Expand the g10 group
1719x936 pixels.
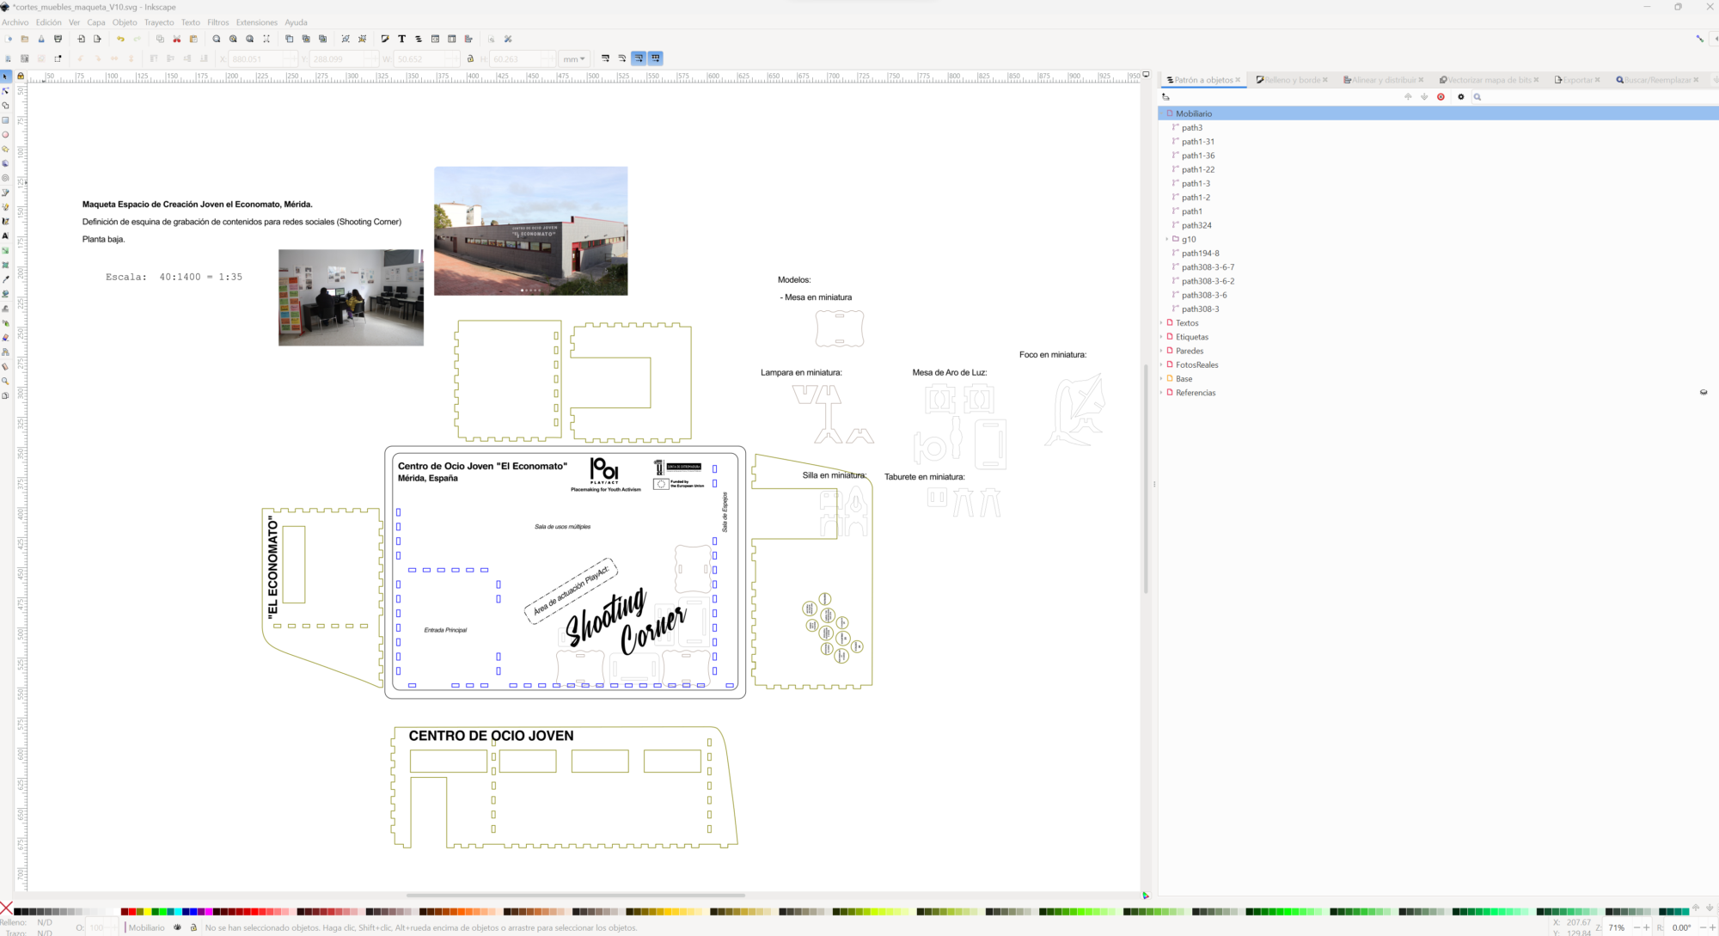click(1167, 239)
